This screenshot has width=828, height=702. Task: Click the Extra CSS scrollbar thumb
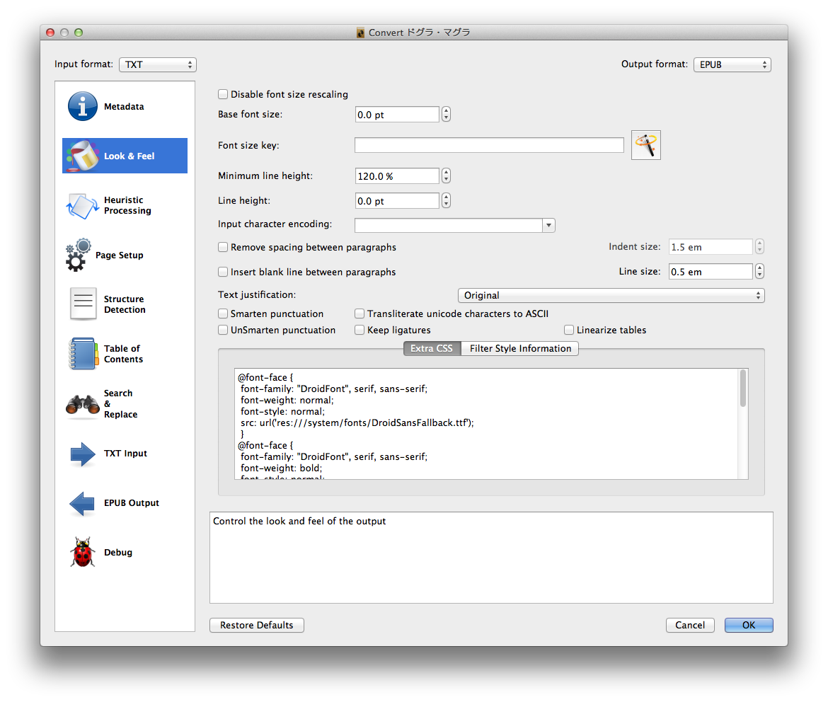[x=743, y=389]
